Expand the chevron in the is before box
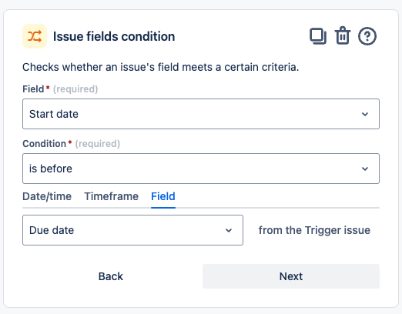 point(365,169)
